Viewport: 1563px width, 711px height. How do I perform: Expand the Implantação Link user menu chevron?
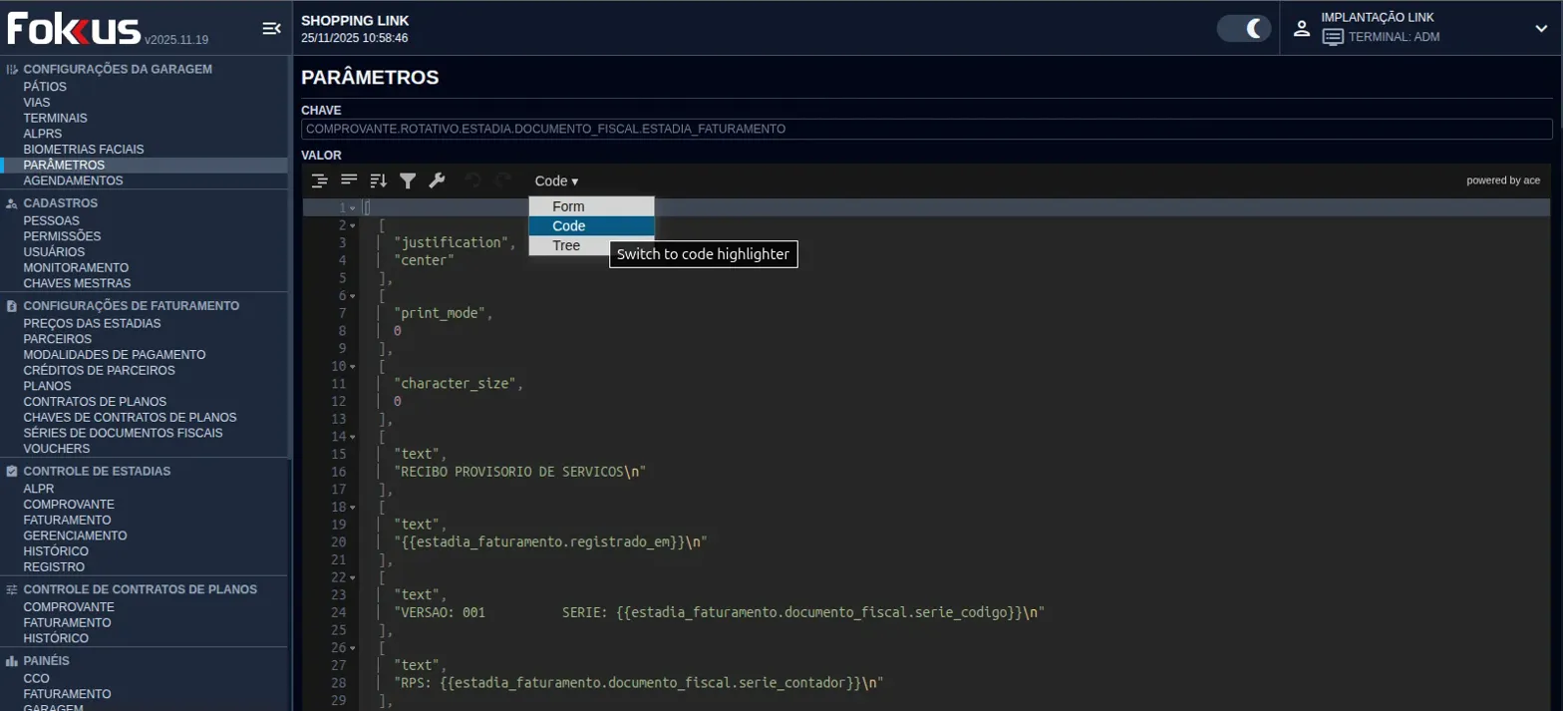coord(1541,28)
